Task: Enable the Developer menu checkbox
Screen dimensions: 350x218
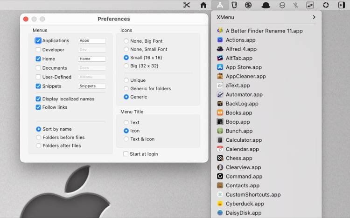Action: click(38, 50)
